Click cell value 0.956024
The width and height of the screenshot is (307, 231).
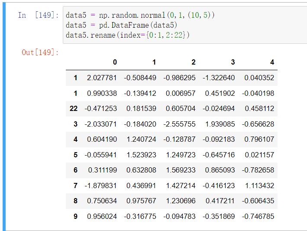[102, 216]
